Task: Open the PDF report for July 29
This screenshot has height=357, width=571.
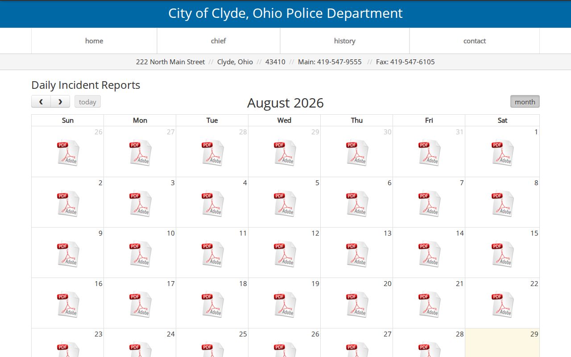Action: click(285, 153)
